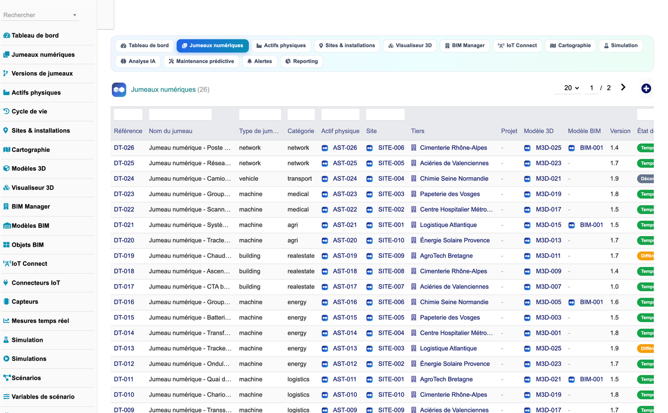
Task: Click Énergie Solaire Provence in row DT-012
Action: tap(455, 364)
